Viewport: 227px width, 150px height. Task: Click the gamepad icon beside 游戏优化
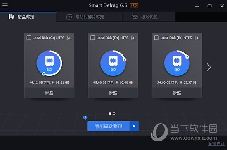135,17
